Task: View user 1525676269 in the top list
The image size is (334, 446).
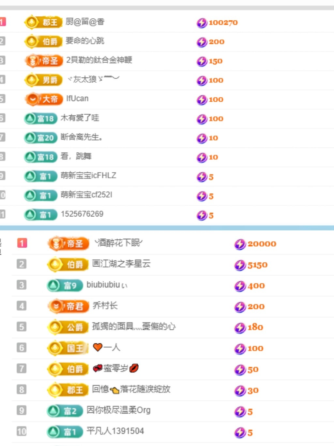Action: [82, 214]
